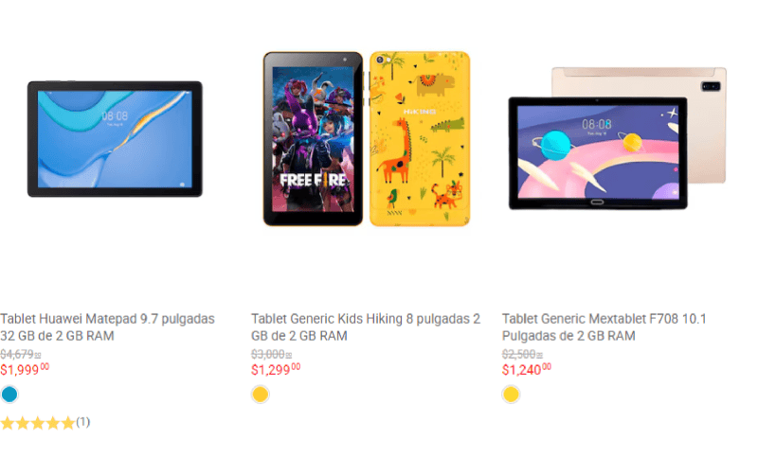Click the (1) review count next to stars
The width and height of the screenshot is (758, 458).
click(83, 422)
